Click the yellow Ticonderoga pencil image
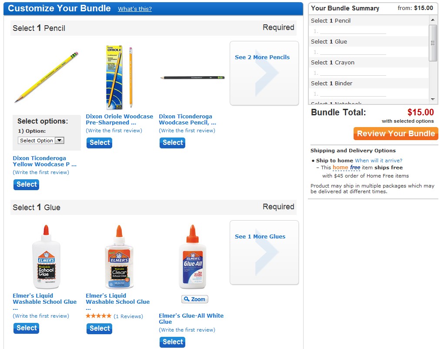The height and width of the screenshot is (349, 441). click(x=47, y=77)
